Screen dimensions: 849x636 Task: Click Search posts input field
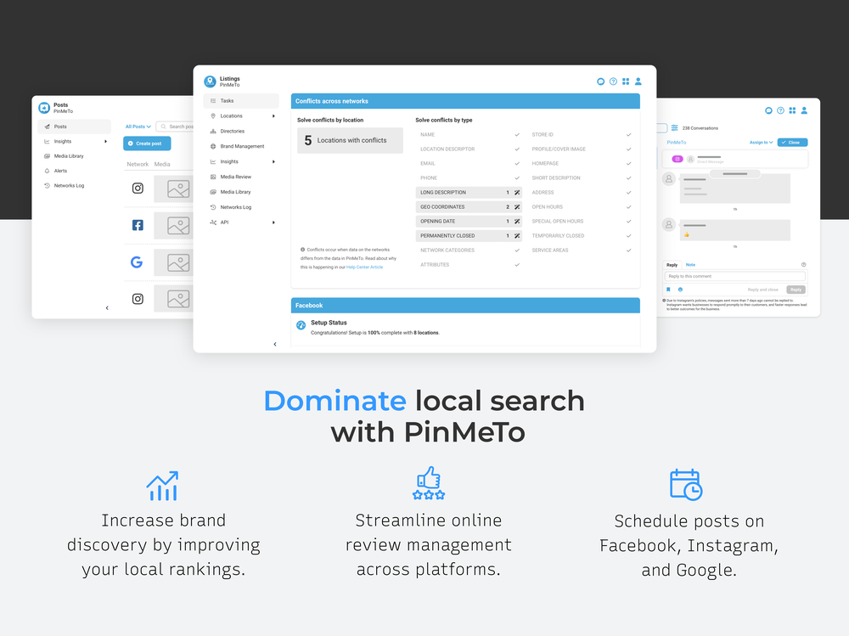tap(175, 127)
